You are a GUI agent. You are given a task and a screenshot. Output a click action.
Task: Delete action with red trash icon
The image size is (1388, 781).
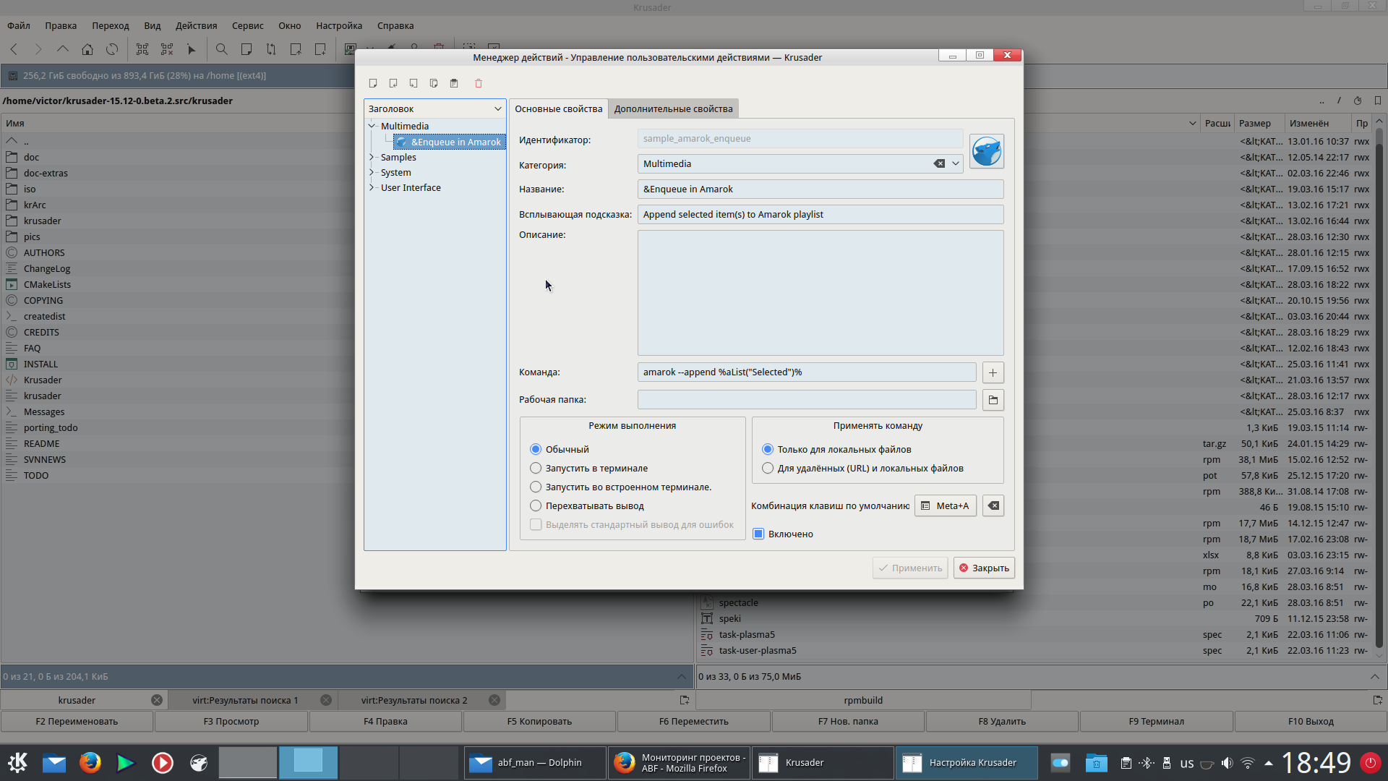point(479,83)
